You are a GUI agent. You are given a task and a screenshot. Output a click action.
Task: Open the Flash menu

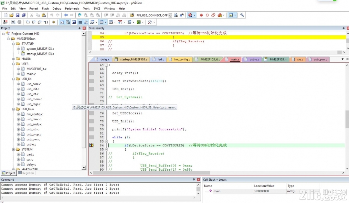pos(45,8)
